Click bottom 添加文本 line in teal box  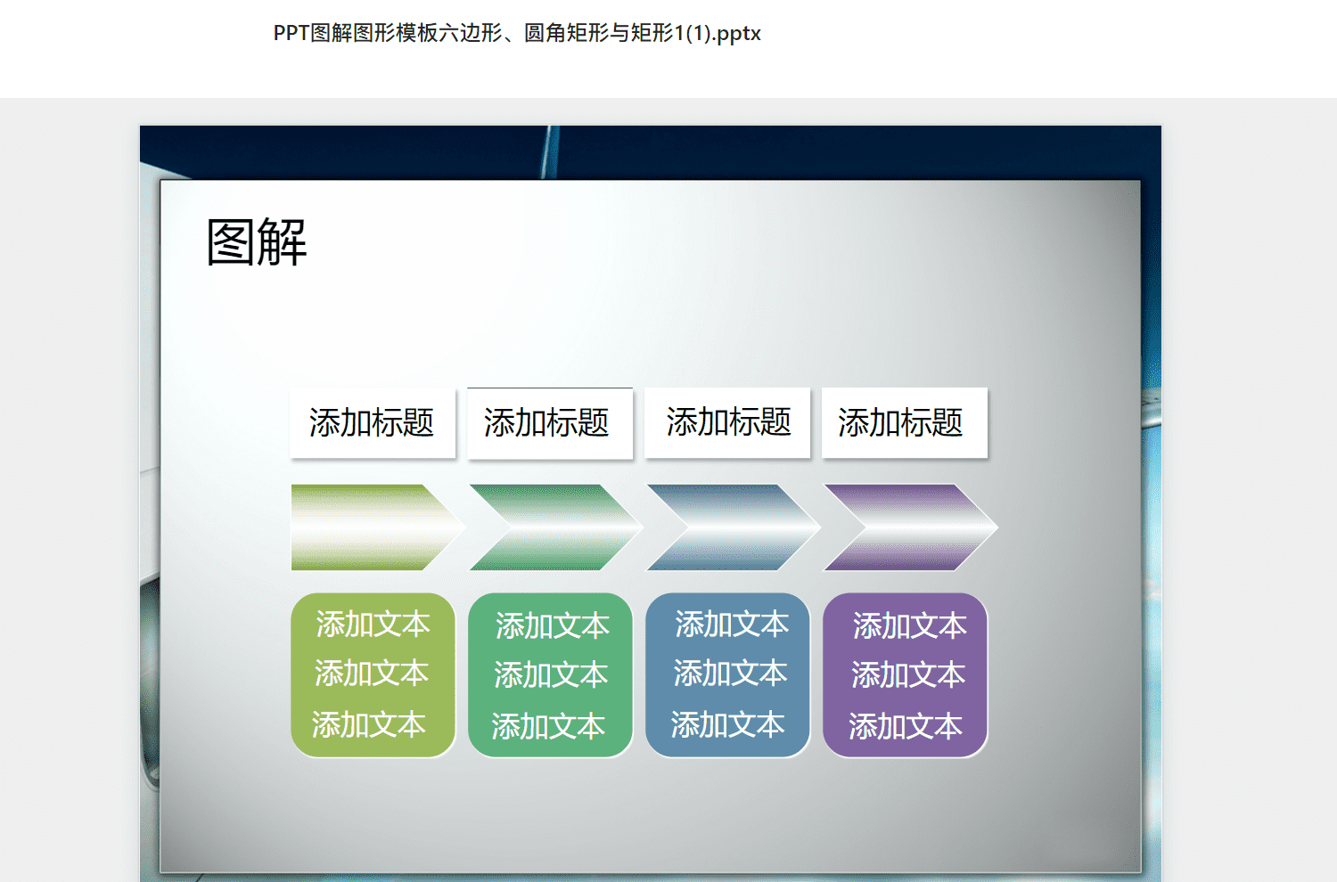[548, 726]
